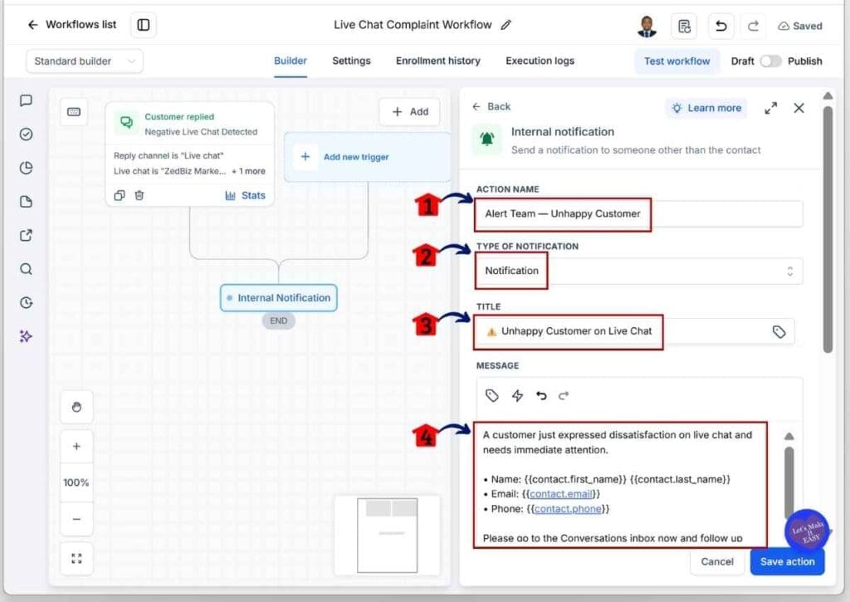Delete the Customer replied trigger
This screenshot has width=850, height=602.
pyautogui.click(x=139, y=195)
